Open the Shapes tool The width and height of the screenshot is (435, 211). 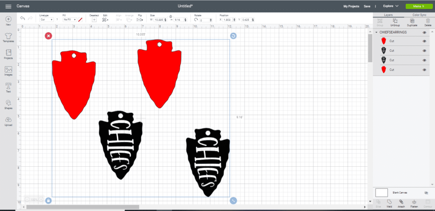pos(8,104)
